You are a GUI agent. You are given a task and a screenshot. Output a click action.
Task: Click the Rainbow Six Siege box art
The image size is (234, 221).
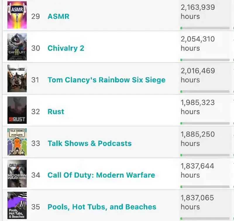[17, 79]
